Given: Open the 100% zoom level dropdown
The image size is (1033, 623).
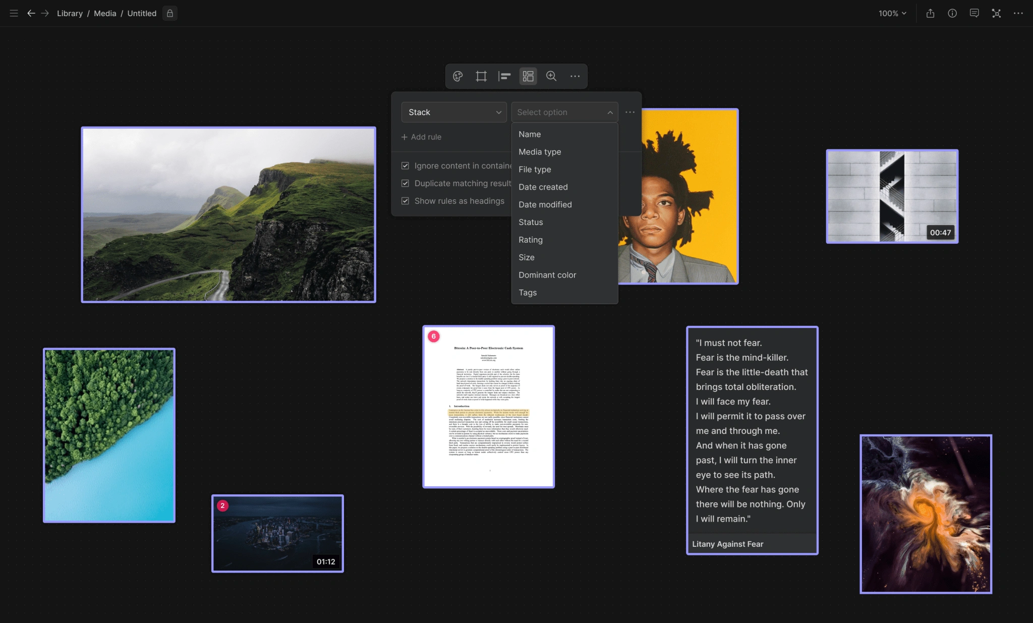Looking at the screenshot, I should [x=892, y=14].
